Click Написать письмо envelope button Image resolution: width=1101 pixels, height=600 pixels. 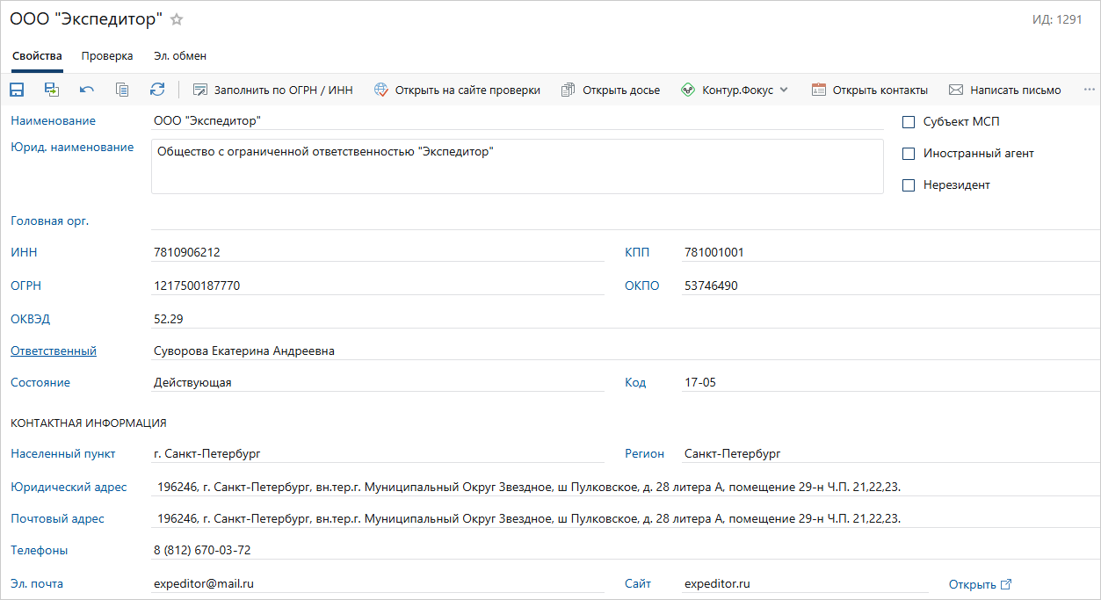click(1004, 90)
